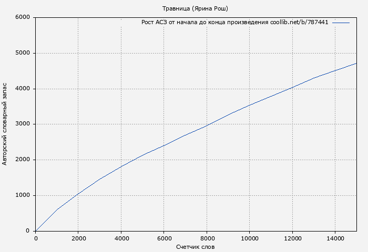Select the X-axis label Счетчик слов
Image resolution: width=368 pixels, height=252 pixels.
tap(196, 247)
